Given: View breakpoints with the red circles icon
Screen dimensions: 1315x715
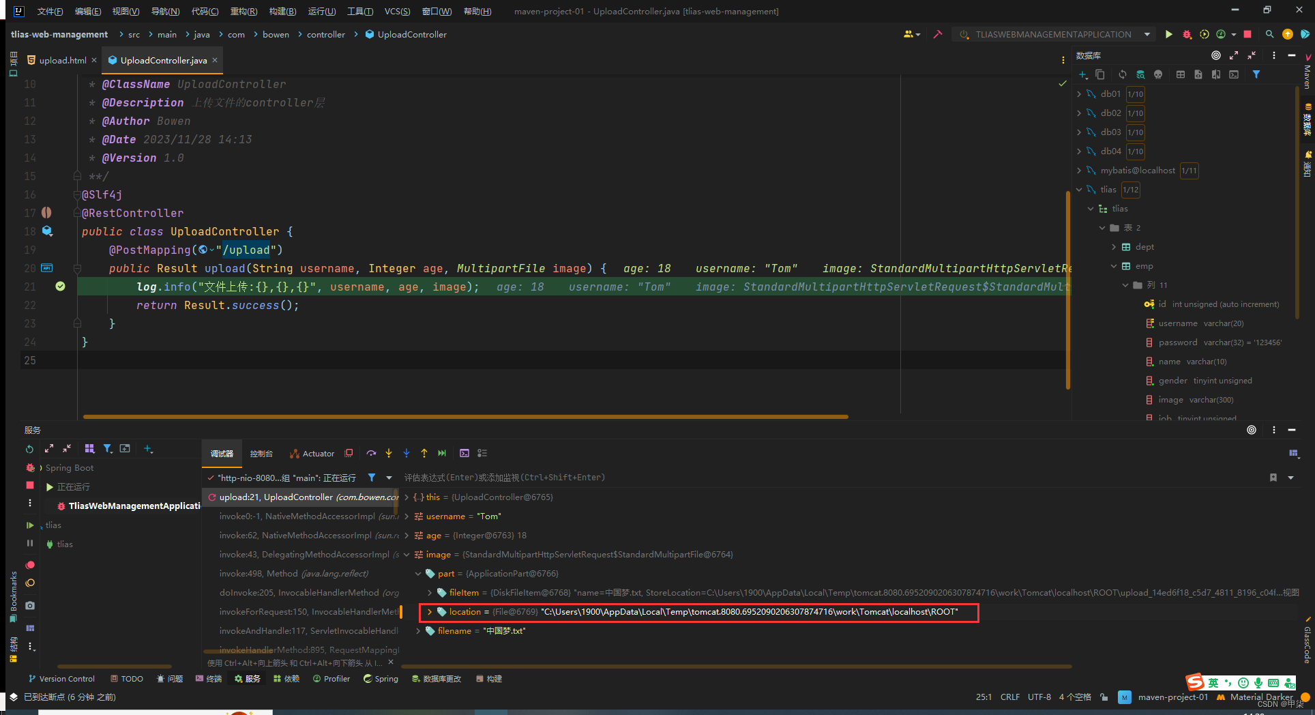Looking at the screenshot, I should click(x=30, y=565).
